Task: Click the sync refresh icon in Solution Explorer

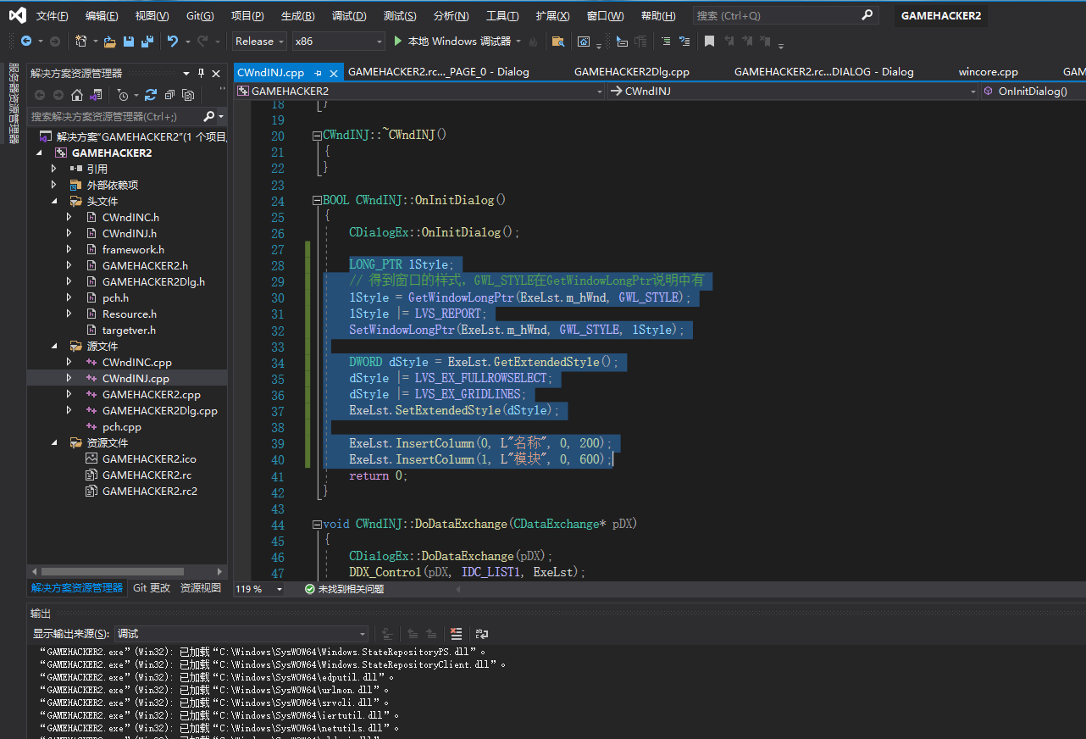Action: click(x=151, y=95)
